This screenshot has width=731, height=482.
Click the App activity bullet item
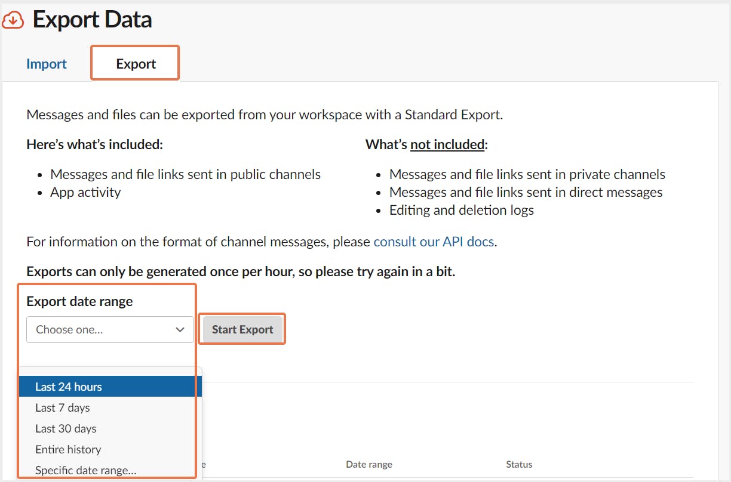(x=85, y=192)
